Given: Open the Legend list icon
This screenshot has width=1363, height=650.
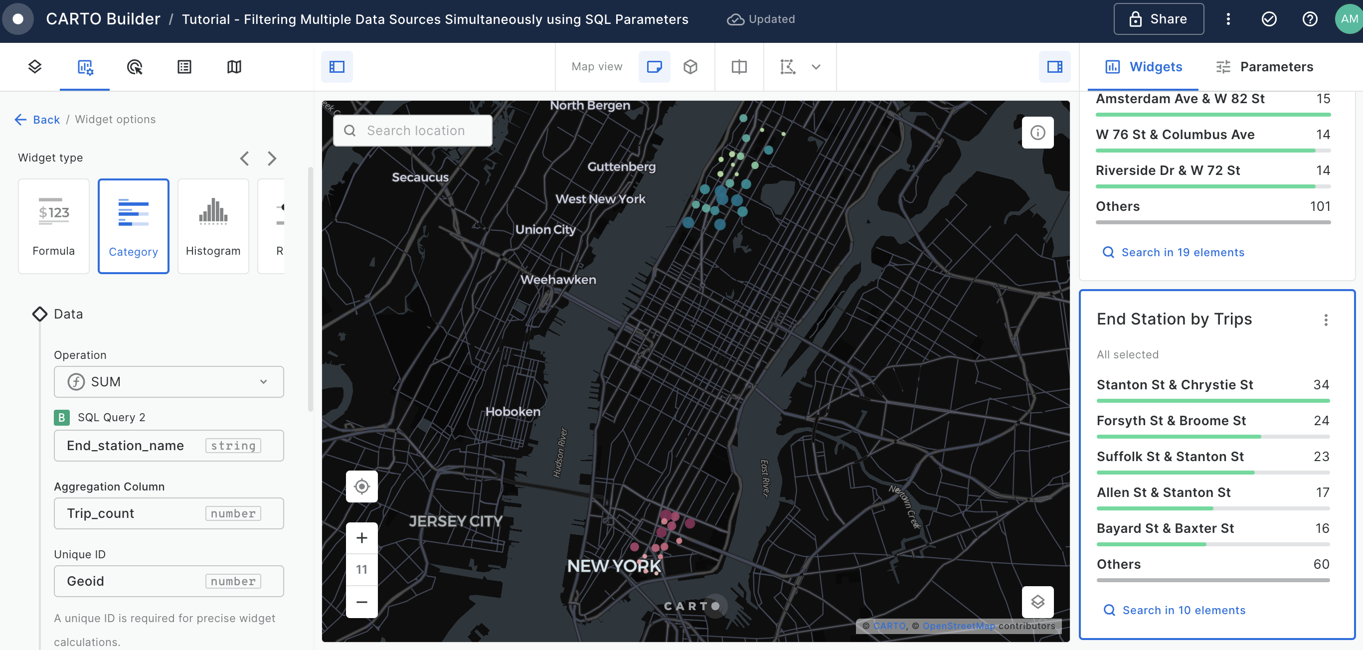Looking at the screenshot, I should 184,67.
